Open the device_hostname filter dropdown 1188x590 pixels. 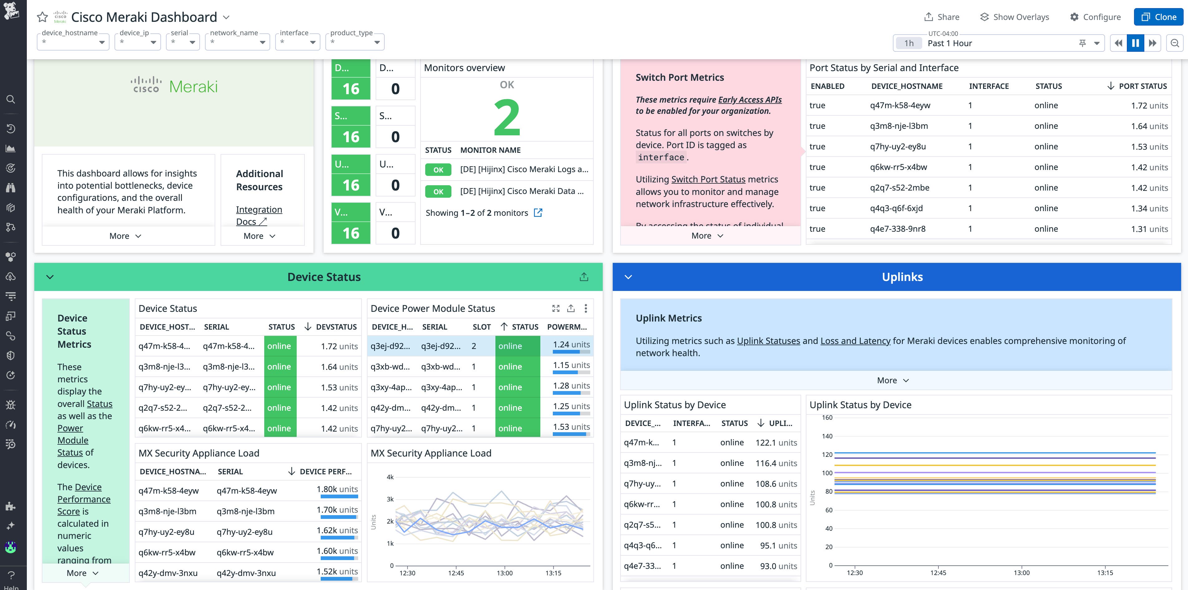[101, 42]
